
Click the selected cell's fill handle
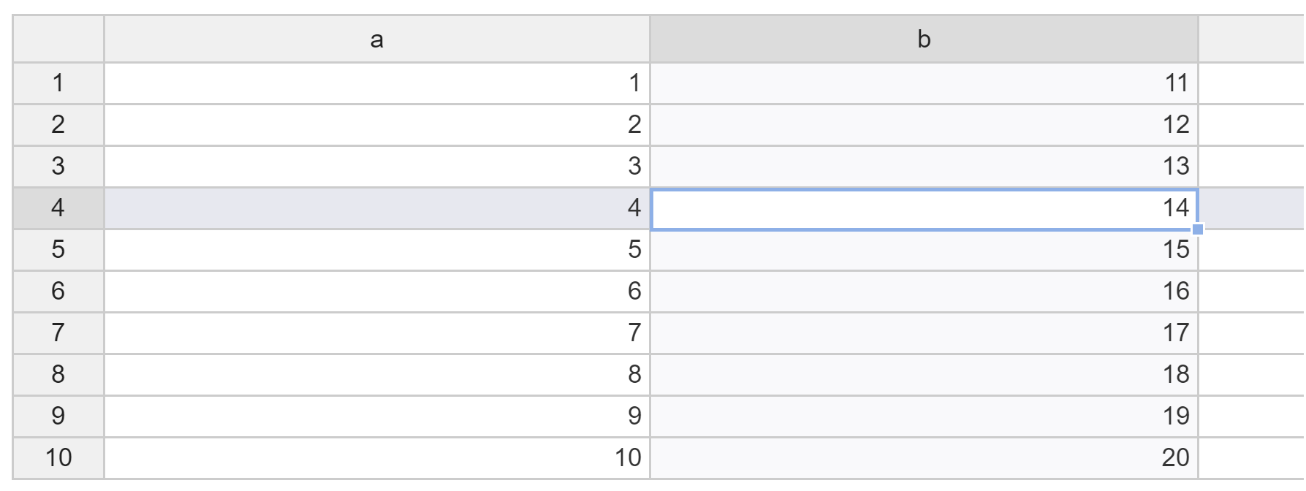(x=1197, y=229)
